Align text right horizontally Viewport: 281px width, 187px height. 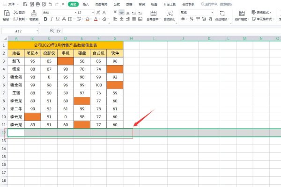(127, 19)
